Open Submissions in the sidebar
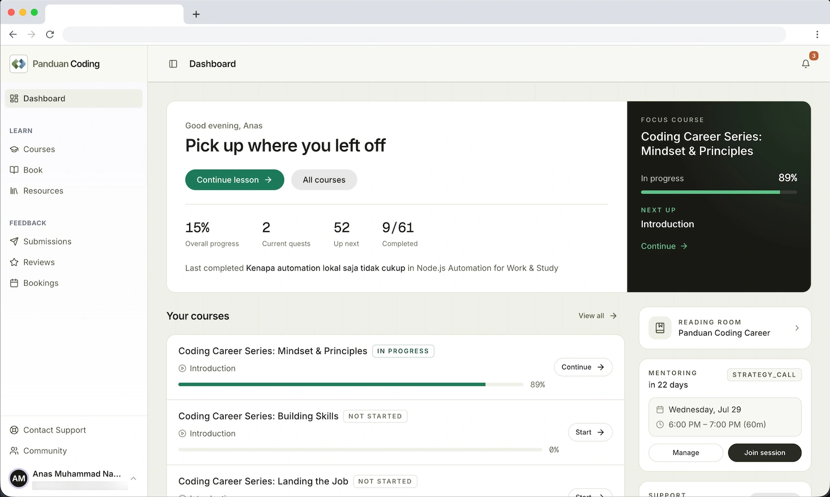This screenshot has width=830, height=497. pyautogui.click(x=74, y=241)
